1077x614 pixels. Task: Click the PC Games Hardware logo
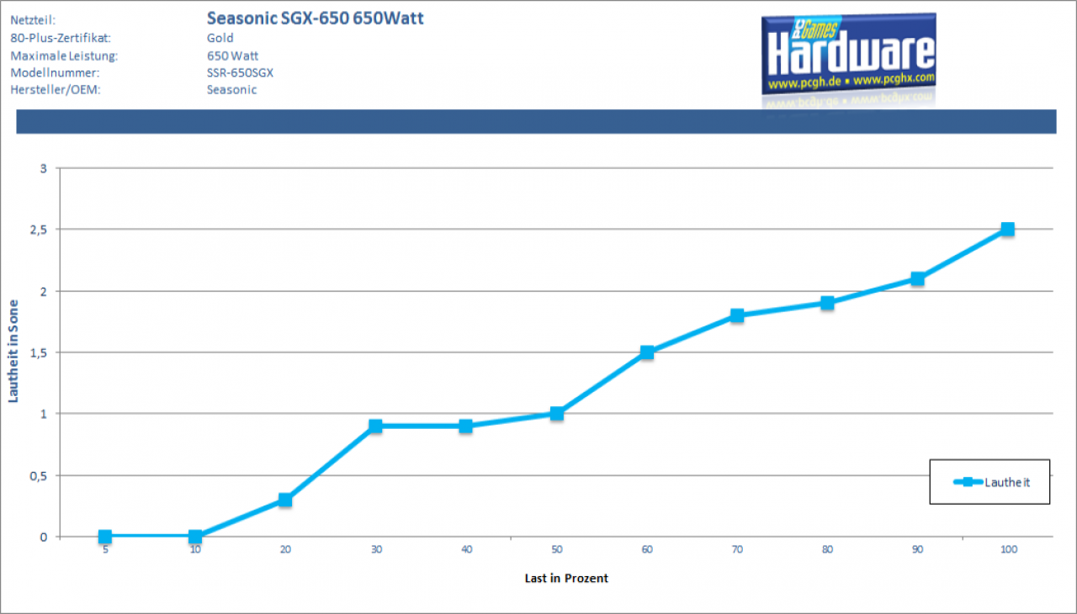pos(848,54)
